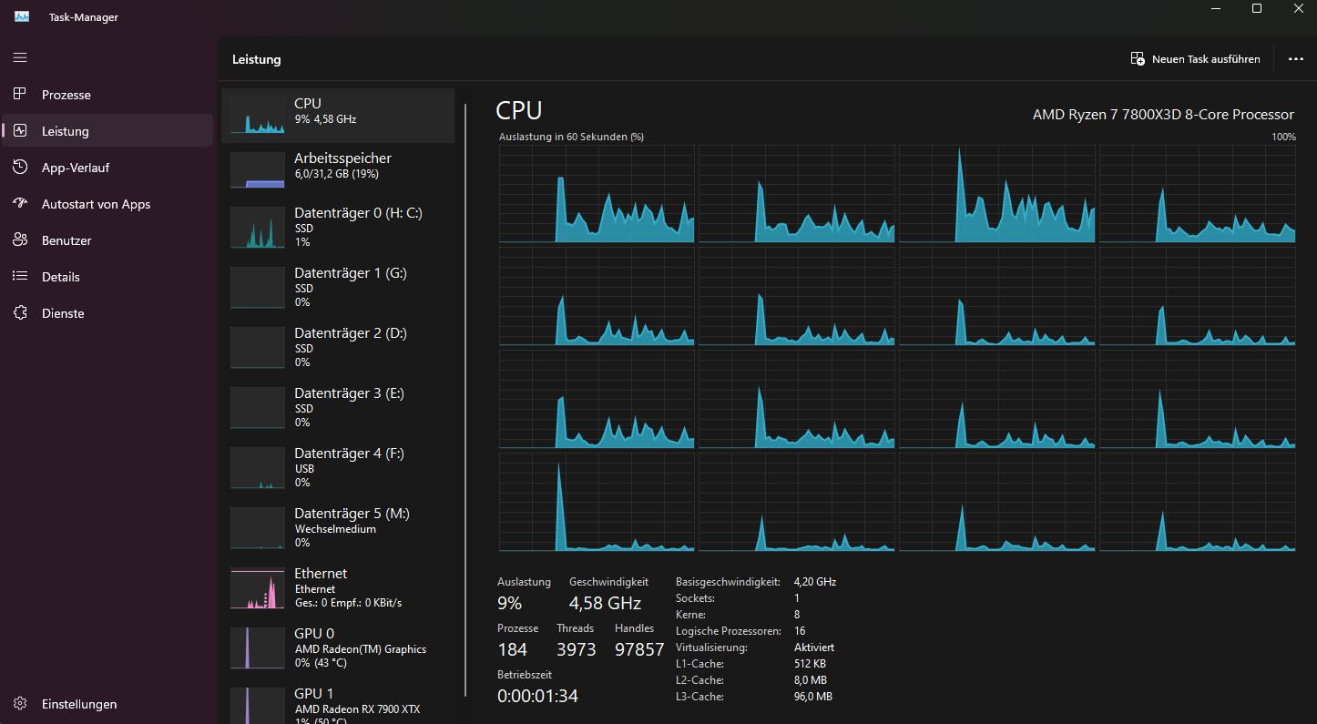The image size is (1317, 724).
Task: Open the Details page
Action: [107, 277]
